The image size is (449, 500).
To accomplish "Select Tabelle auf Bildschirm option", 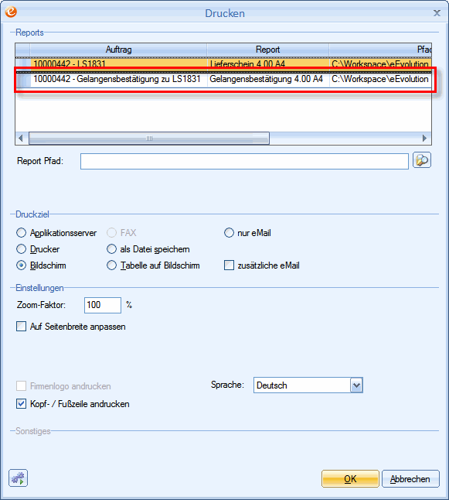I will [x=111, y=265].
